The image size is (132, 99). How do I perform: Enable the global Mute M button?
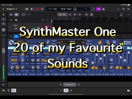click(4, 24)
